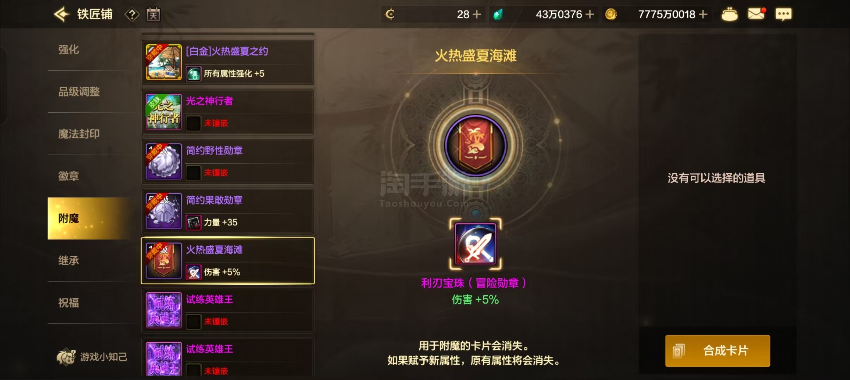Select the 火热盛夏海滩 item in list
Image resolution: width=850 pixels, height=380 pixels.
[x=228, y=261]
